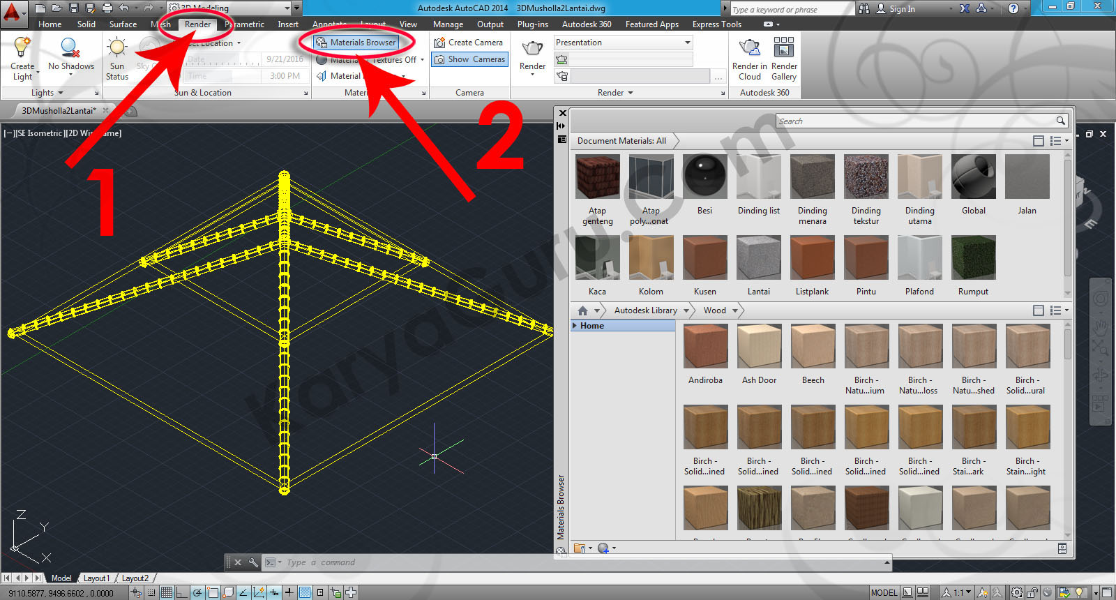Toggle ortho mode in status bar
This screenshot has height=600, width=1116.
click(x=182, y=592)
